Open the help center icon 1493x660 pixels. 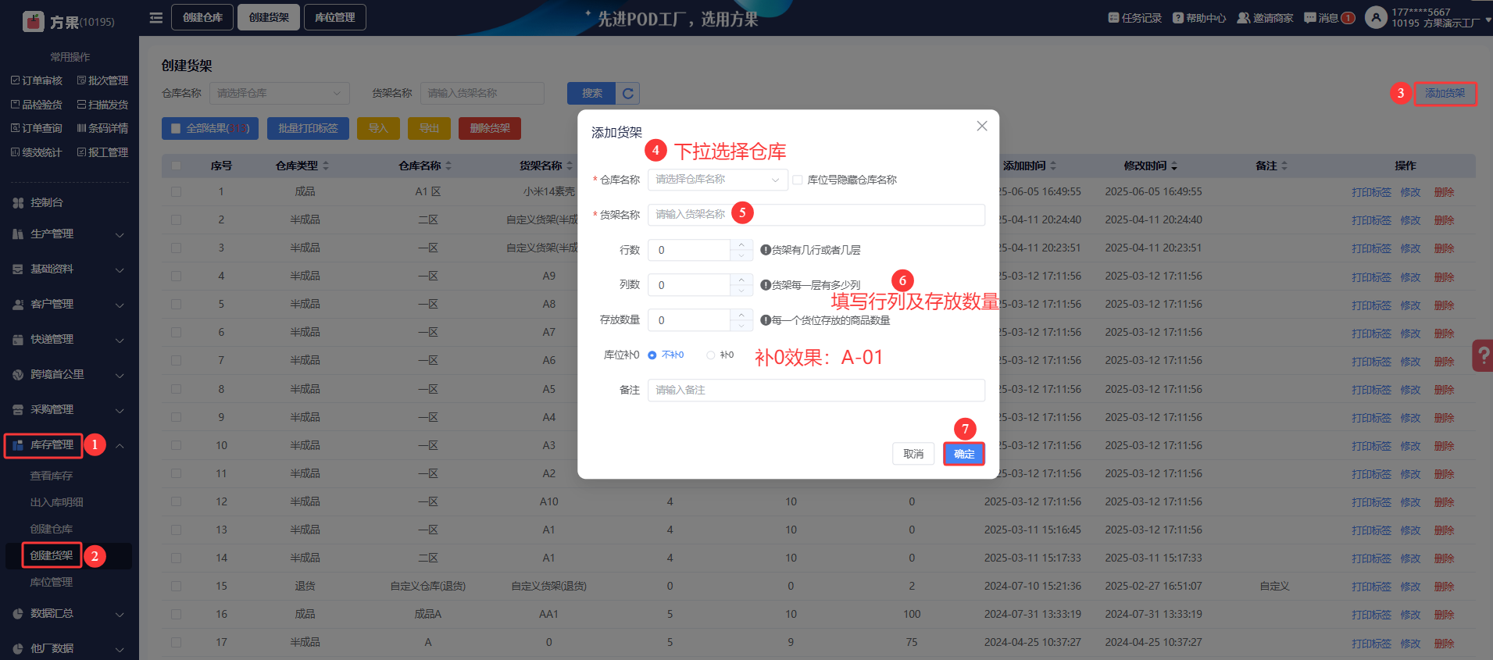point(1177,18)
